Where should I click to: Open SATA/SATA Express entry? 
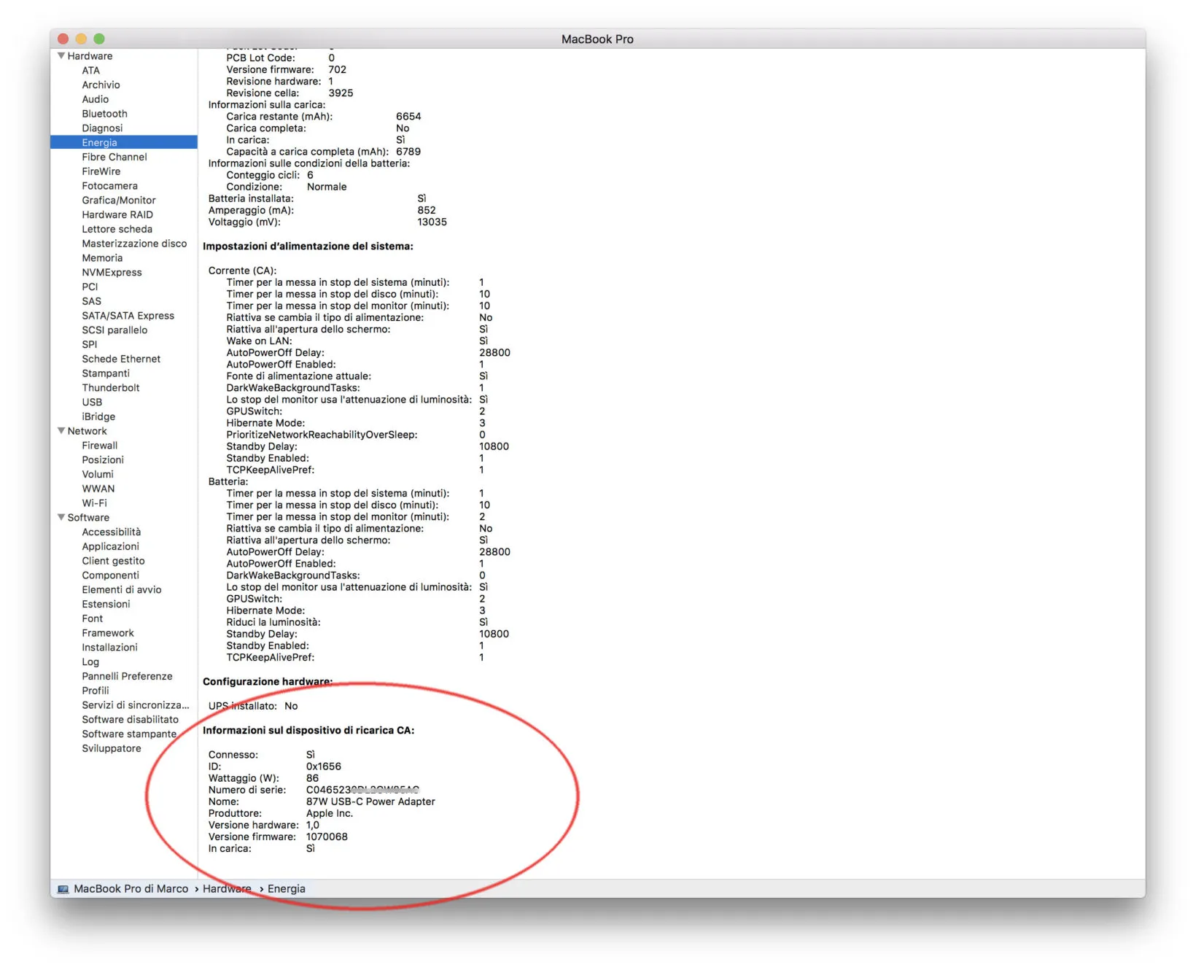(128, 316)
